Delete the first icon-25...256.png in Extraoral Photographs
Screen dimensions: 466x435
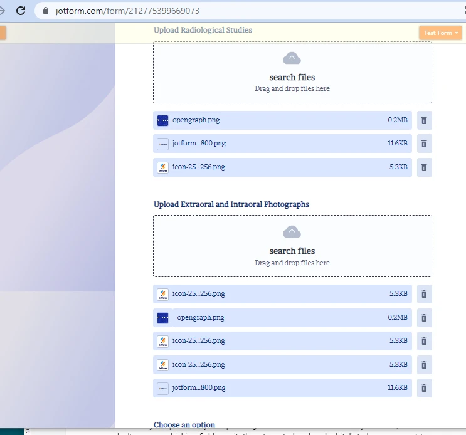click(x=424, y=294)
